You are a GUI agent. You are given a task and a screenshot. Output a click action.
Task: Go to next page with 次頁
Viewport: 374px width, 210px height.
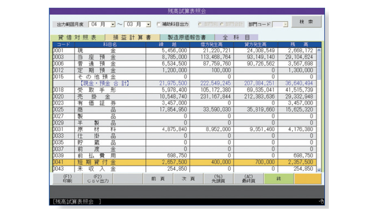(x=188, y=179)
